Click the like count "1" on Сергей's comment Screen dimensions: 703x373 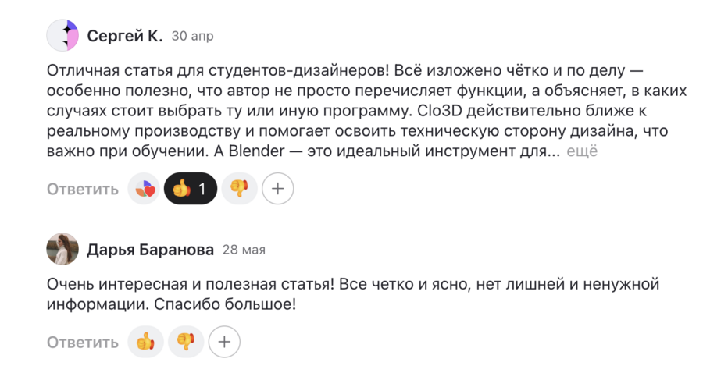[x=202, y=189]
